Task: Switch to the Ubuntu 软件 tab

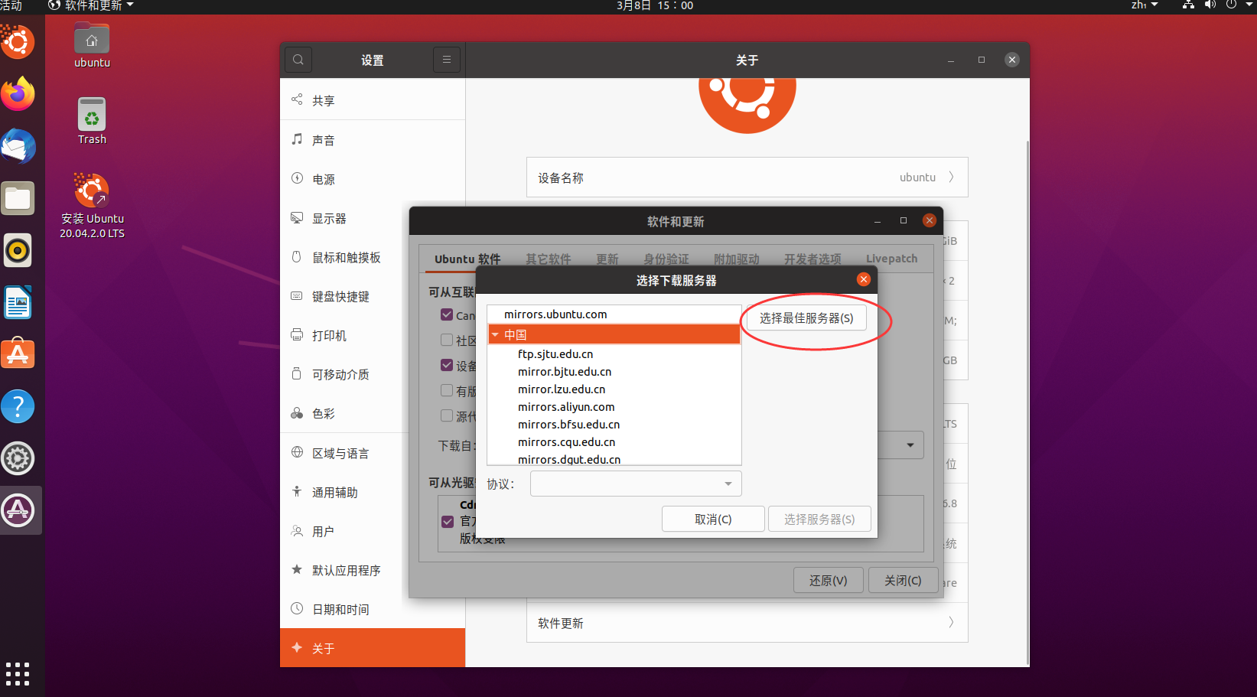Action: tap(467, 259)
